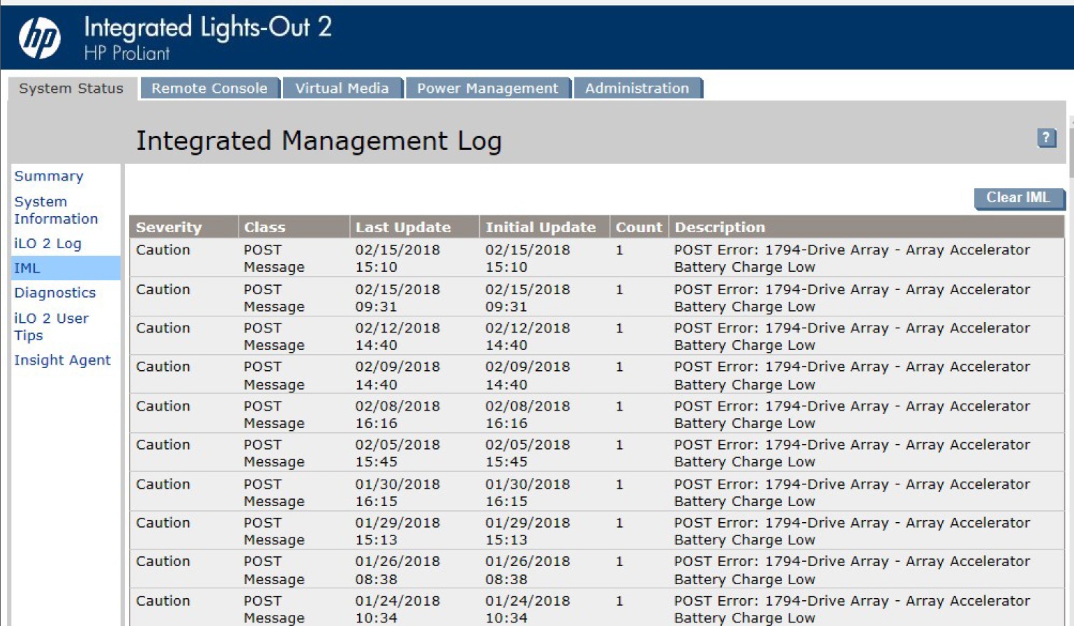Open the Insight Agent link
The width and height of the screenshot is (1074, 626).
(62, 360)
